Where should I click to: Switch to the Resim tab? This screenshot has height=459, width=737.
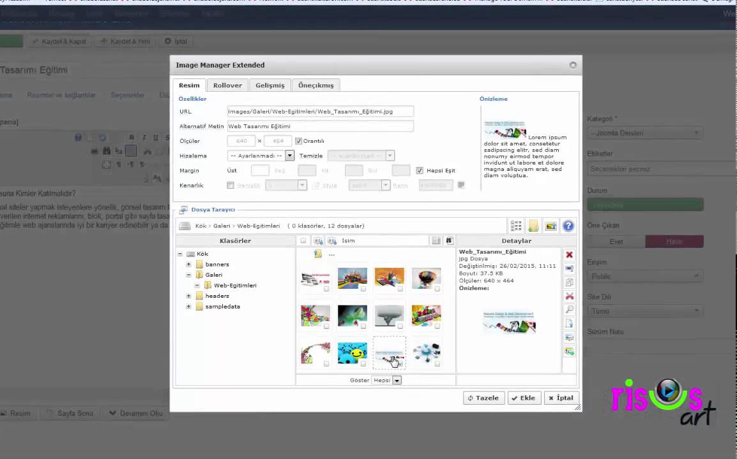[189, 85]
